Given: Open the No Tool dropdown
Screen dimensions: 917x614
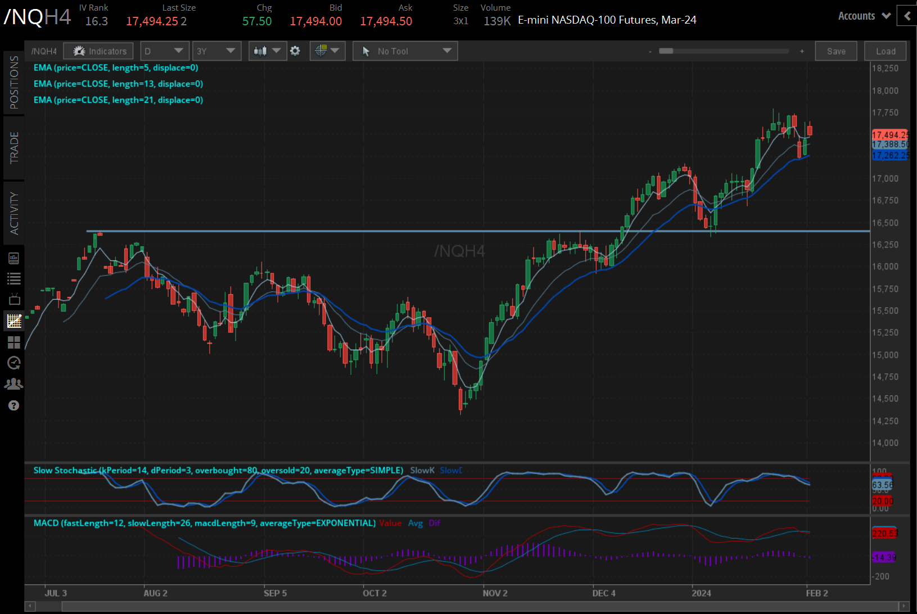Looking at the screenshot, I should coord(405,51).
